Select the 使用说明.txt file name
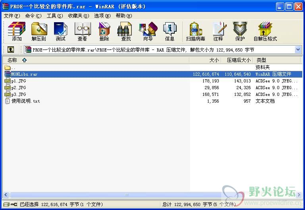 (x=26, y=101)
